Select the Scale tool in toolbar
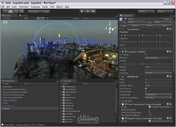This screenshot has width=176, height=127. (x=22, y=11)
